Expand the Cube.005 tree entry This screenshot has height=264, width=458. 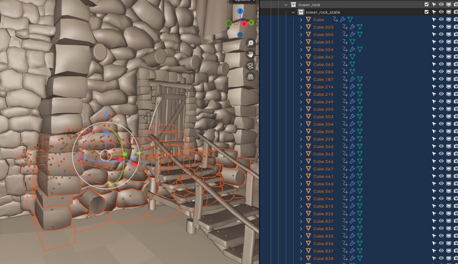[x=302, y=35]
